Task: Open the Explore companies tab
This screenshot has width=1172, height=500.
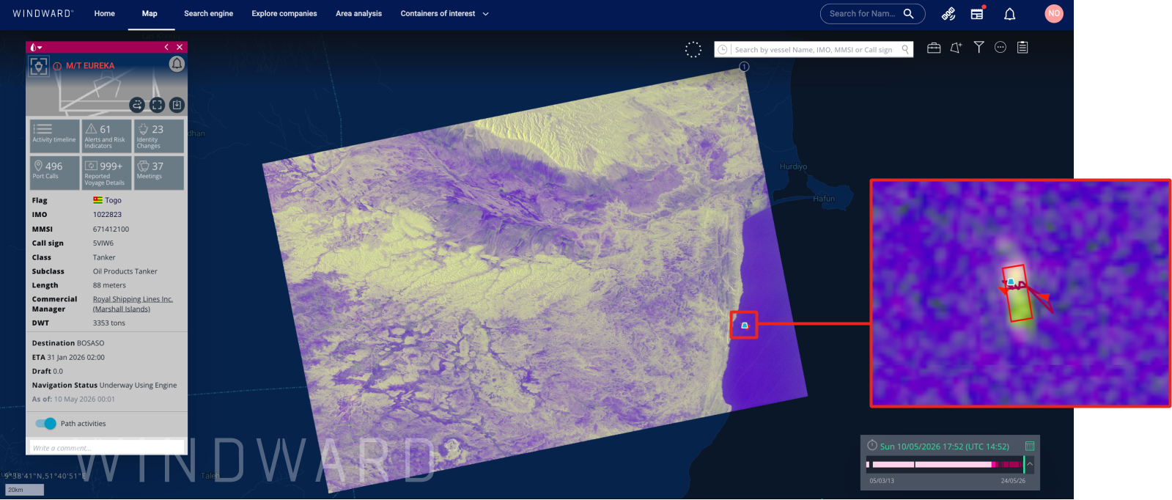Action: [284, 13]
